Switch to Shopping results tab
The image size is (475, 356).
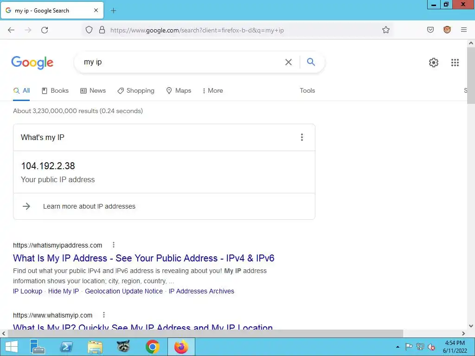(x=136, y=90)
